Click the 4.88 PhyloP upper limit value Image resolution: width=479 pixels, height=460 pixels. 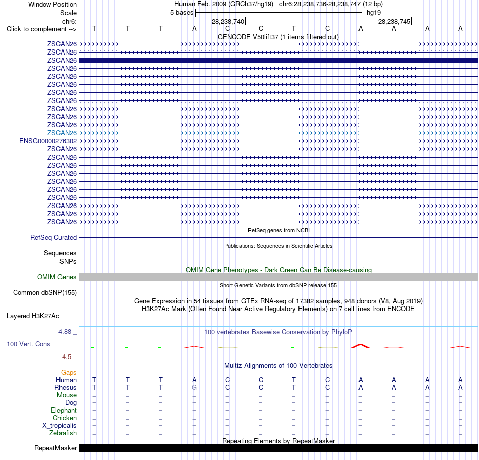65,332
